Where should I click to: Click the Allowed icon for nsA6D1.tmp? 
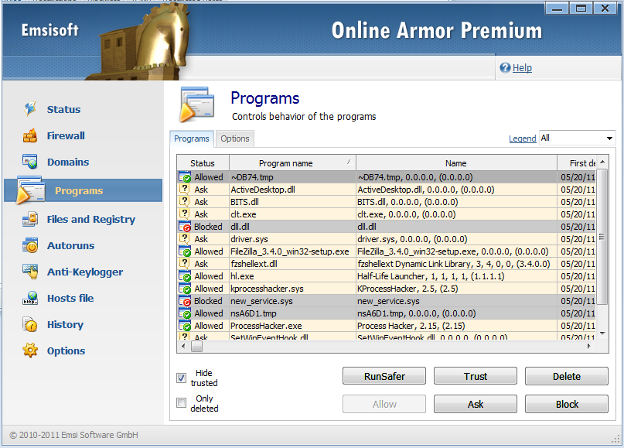185,313
